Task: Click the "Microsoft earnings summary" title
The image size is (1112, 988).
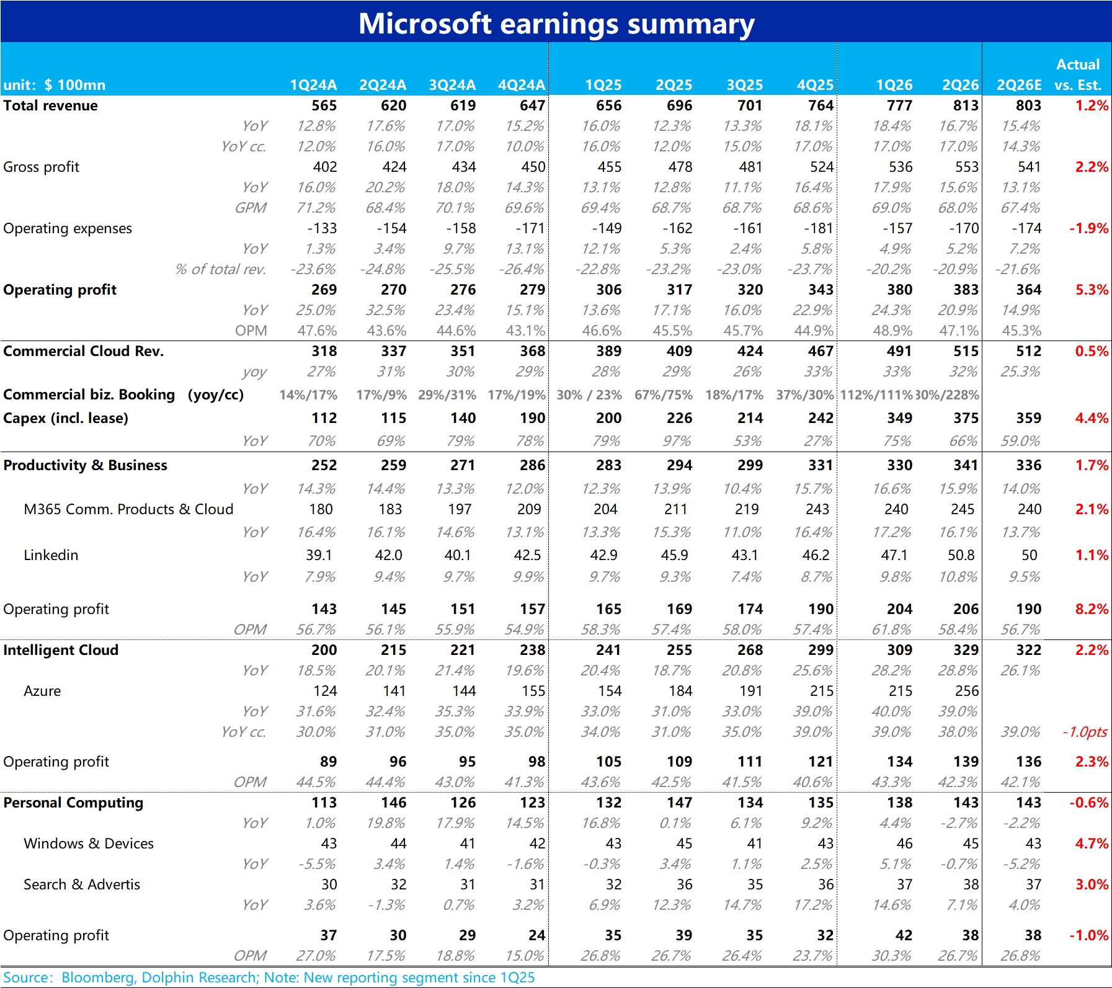Action: (x=556, y=24)
